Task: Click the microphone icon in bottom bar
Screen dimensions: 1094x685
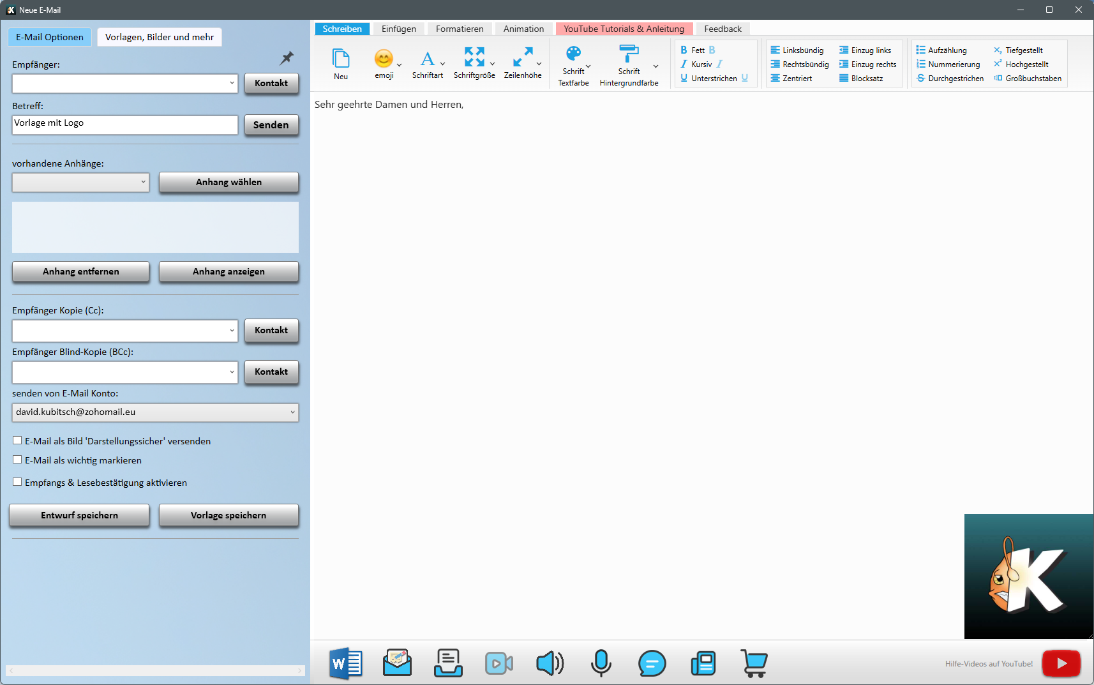Action: 601,663
